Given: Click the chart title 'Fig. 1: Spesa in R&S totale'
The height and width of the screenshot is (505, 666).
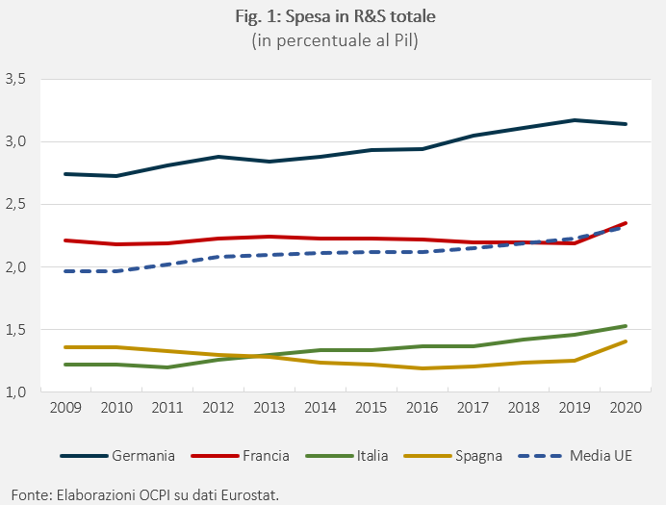Looking at the screenshot, I should tap(335, 16).
